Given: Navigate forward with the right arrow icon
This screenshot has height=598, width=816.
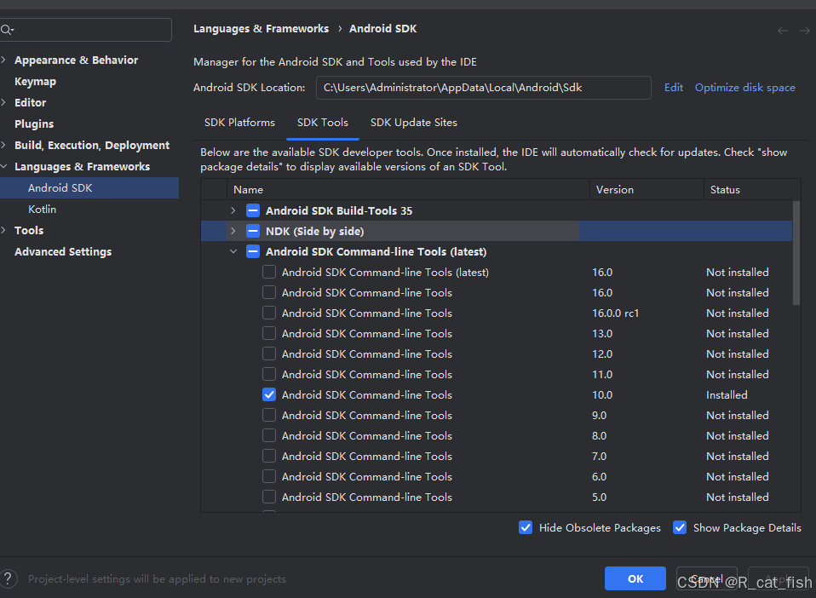Looking at the screenshot, I should [x=805, y=31].
